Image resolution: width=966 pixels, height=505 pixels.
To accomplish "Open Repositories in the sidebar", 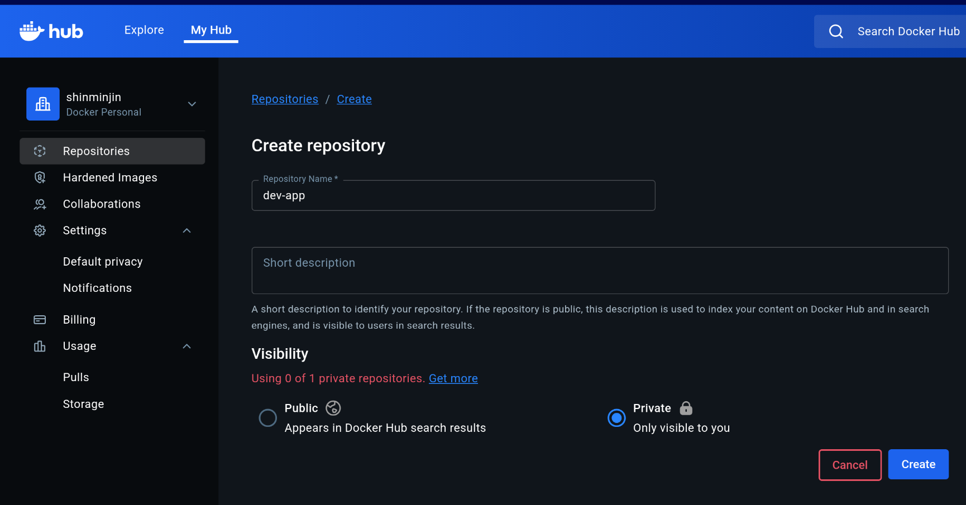I will pyautogui.click(x=112, y=151).
